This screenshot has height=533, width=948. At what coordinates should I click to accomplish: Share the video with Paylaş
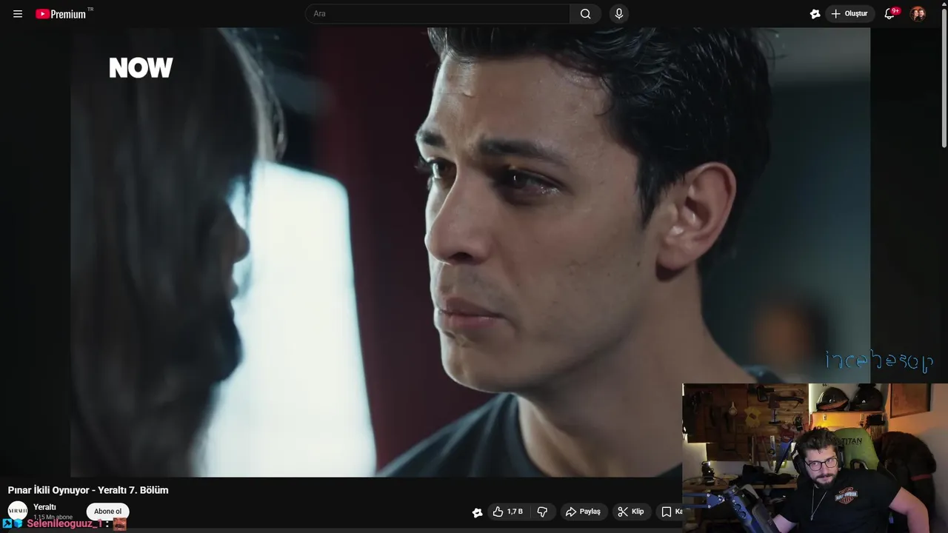click(583, 512)
